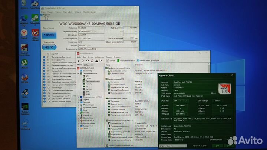This screenshot has height=150, width=267.
Task: Open Язык(Language) menu in CrystalDiskInfo
Action: tap(90, 12)
